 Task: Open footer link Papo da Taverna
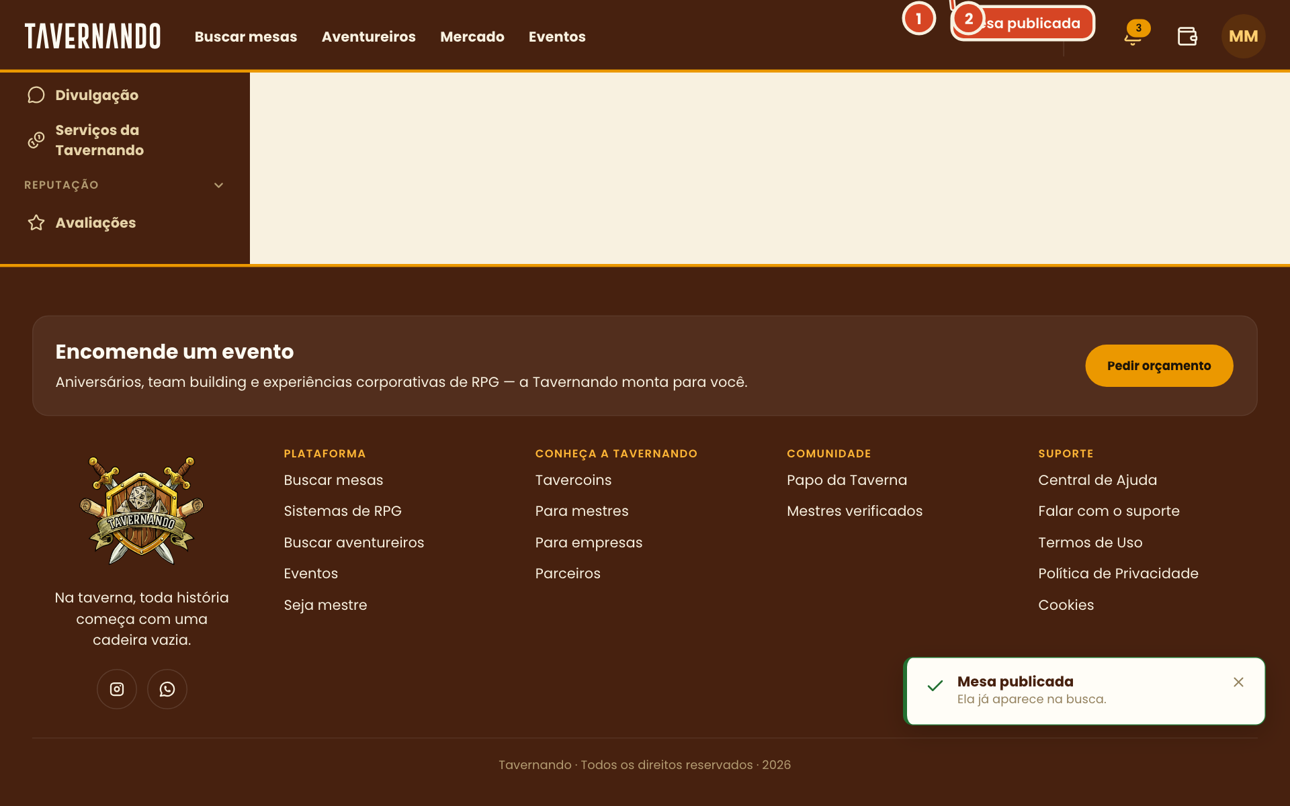point(847,480)
